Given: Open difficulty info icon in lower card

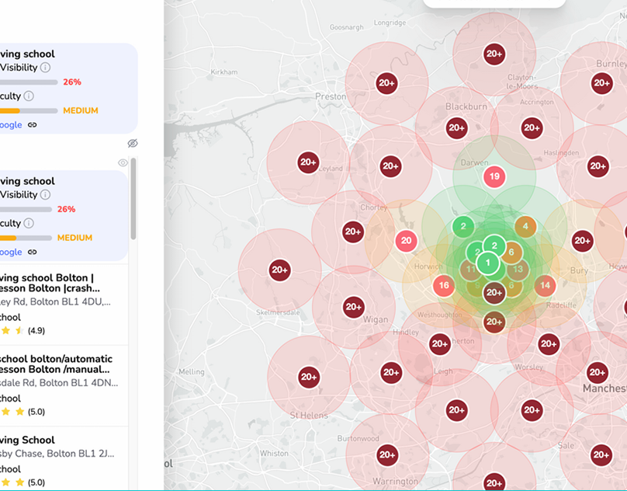Looking at the screenshot, I should pyautogui.click(x=29, y=223).
